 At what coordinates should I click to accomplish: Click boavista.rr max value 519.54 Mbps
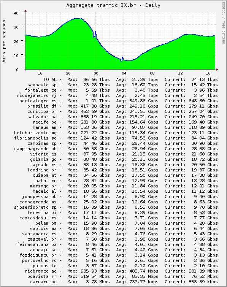(x=95, y=276)
